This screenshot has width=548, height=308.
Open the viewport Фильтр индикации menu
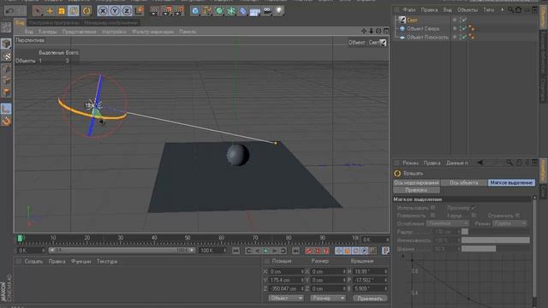(152, 32)
